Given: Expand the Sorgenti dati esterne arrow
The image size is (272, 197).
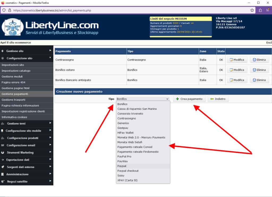Looking at the screenshot, I should coord(50,166).
